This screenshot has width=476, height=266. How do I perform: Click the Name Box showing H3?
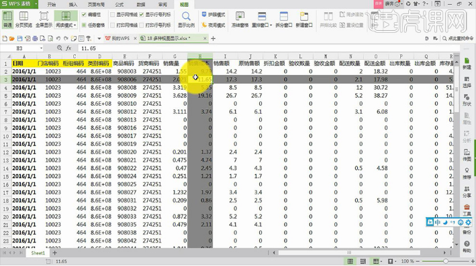click(20, 48)
